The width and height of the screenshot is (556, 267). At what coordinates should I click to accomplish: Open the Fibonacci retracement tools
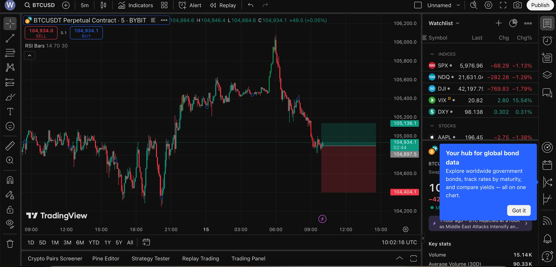(x=10, y=53)
